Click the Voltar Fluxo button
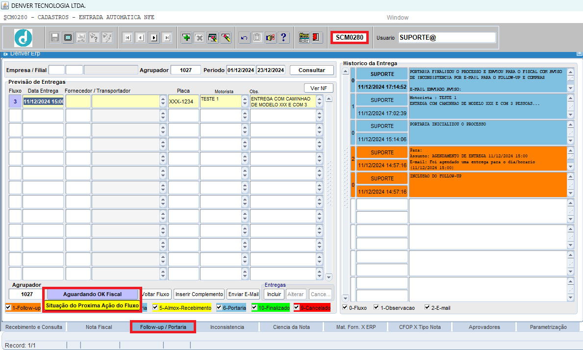 155,294
